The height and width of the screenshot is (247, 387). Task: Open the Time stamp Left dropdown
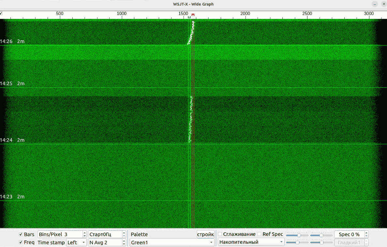point(76,242)
